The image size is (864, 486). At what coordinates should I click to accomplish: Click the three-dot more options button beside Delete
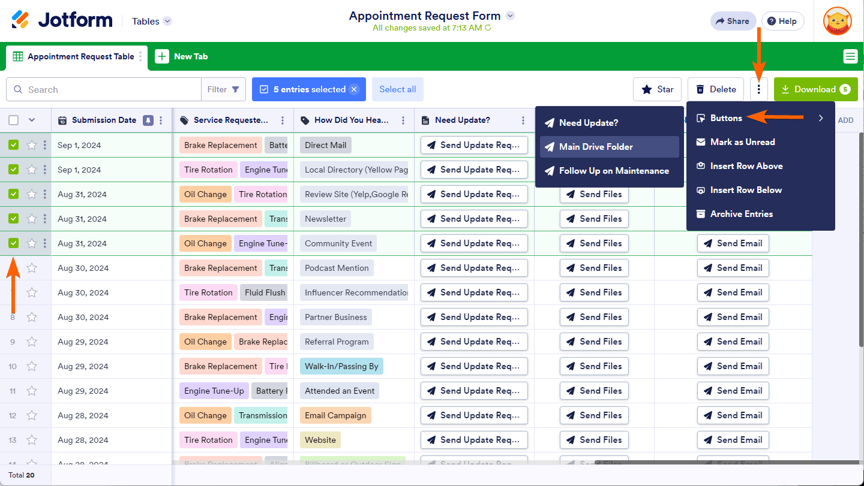[759, 89]
